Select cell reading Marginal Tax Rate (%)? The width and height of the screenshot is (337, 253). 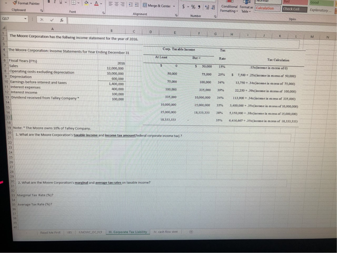point(35,195)
